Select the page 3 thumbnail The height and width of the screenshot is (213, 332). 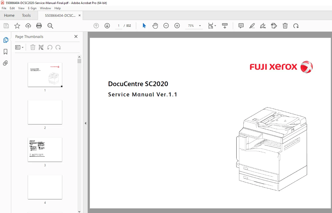[45, 150]
